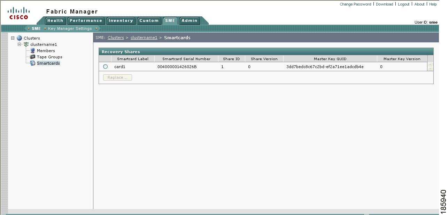This screenshot has width=448, height=215.
Task: Open the Custom tab
Action: (x=149, y=21)
